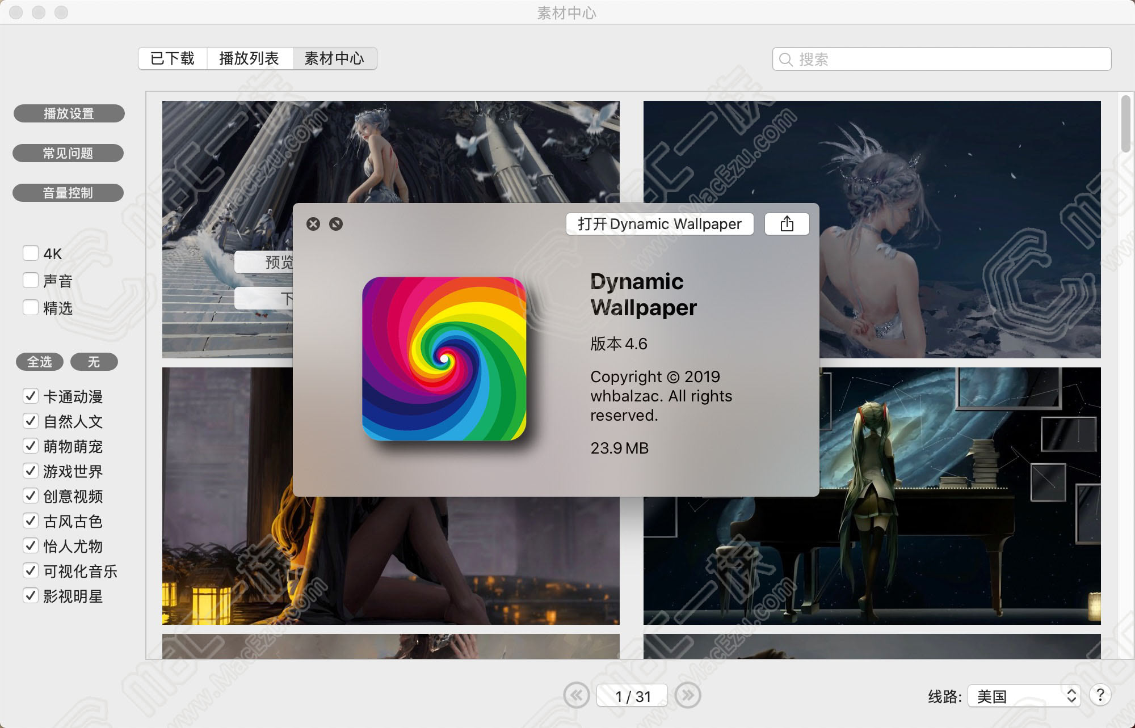Screen dimensions: 1135x728
Task: Click 全选 to select all categories
Action: click(x=40, y=362)
